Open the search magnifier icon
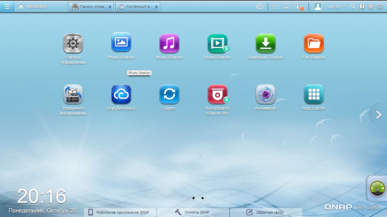 click(353, 6)
